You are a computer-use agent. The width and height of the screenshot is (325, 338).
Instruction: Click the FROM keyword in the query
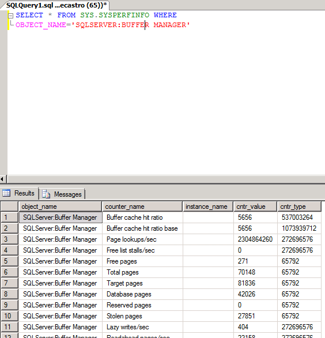pyautogui.click(x=66, y=15)
